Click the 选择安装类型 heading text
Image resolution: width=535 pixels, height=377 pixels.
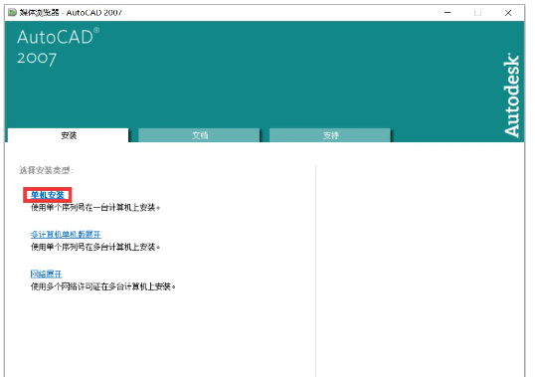(x=46, y=170)
